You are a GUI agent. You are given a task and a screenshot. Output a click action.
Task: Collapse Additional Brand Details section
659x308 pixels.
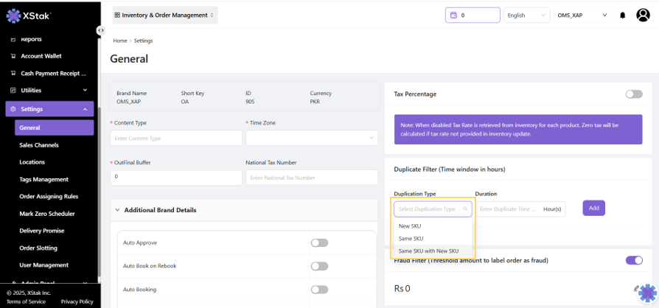coord(117,210)
